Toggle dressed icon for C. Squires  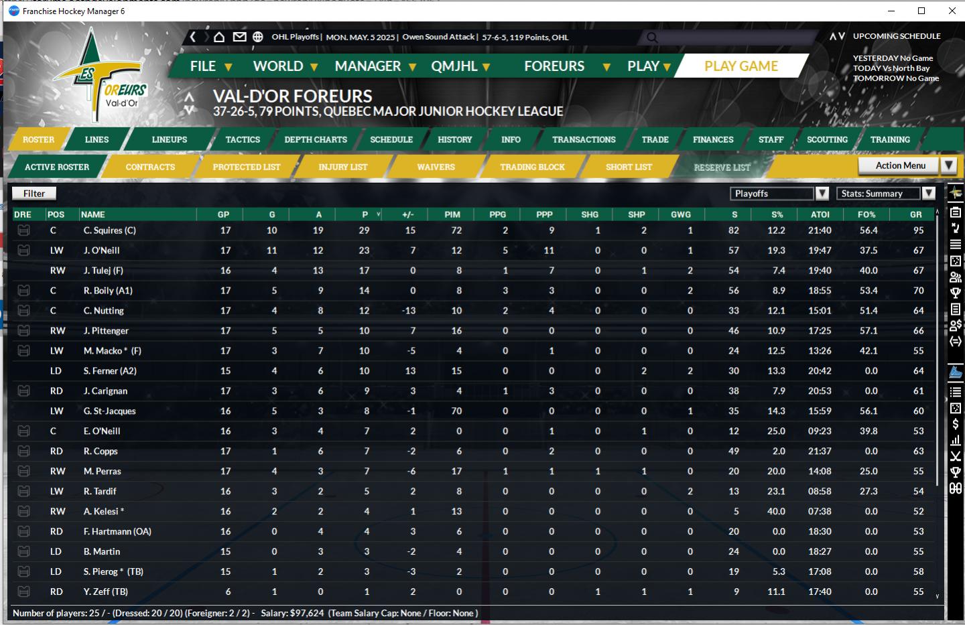click(x=23, y=230)
